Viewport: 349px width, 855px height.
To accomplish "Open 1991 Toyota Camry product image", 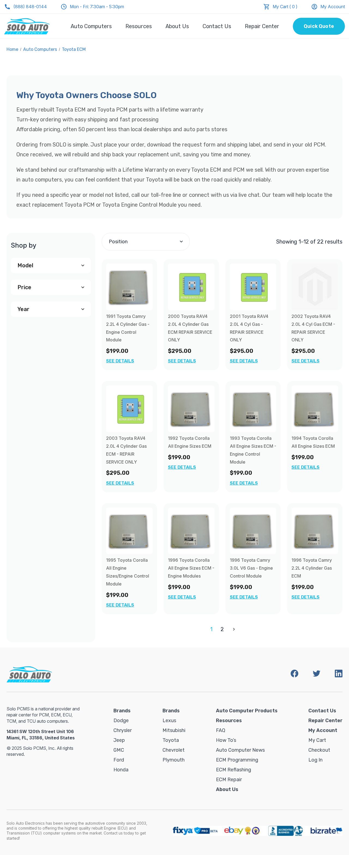I will pyautogui.click(x=129, y=287).
